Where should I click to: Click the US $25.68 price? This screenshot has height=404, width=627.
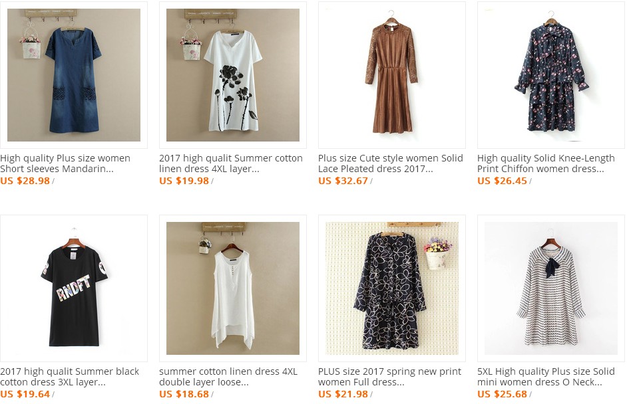click(x=502, y=394)
